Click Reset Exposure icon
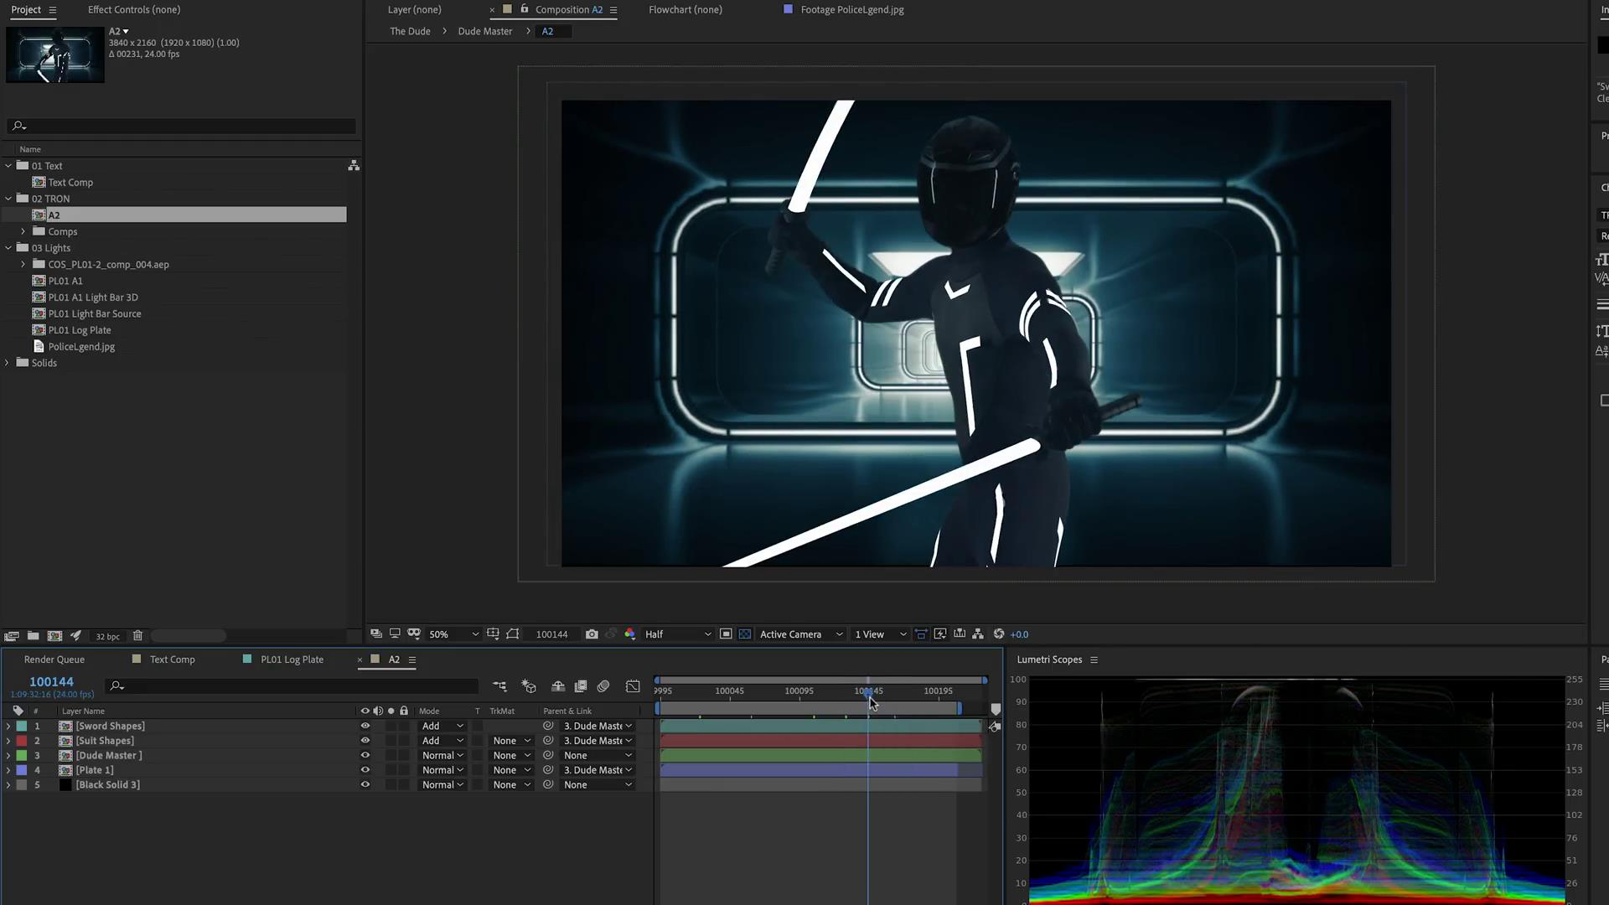 (999, 634)
